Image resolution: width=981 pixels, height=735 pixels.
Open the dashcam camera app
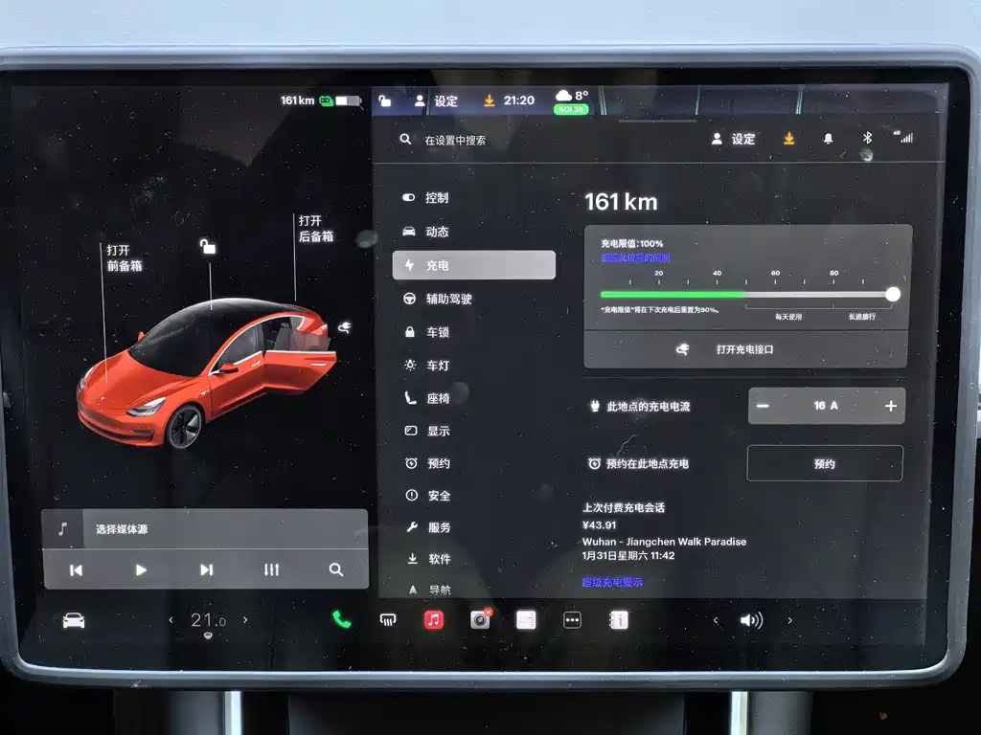pos(480,620)
